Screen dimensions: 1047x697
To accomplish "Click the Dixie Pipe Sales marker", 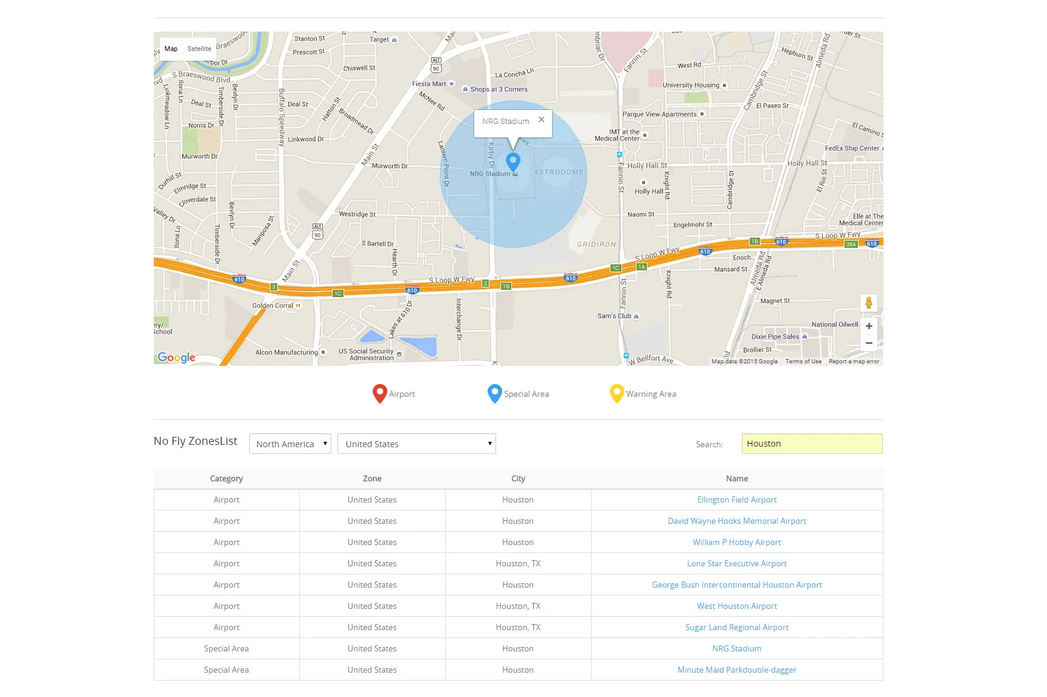I will tap(804, 337).
